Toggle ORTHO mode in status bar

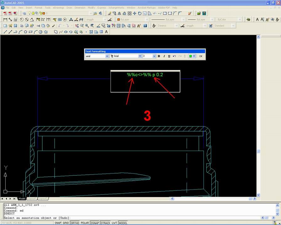(75, 223)
